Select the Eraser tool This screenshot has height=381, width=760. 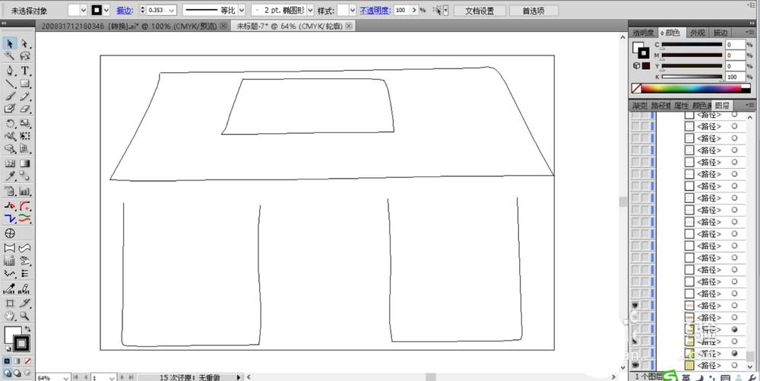coord(25,109)
